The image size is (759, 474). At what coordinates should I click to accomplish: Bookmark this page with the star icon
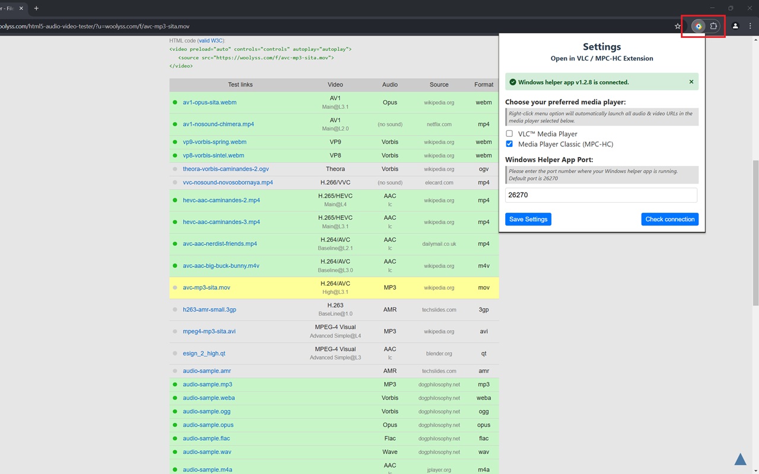tap(678, 26)
